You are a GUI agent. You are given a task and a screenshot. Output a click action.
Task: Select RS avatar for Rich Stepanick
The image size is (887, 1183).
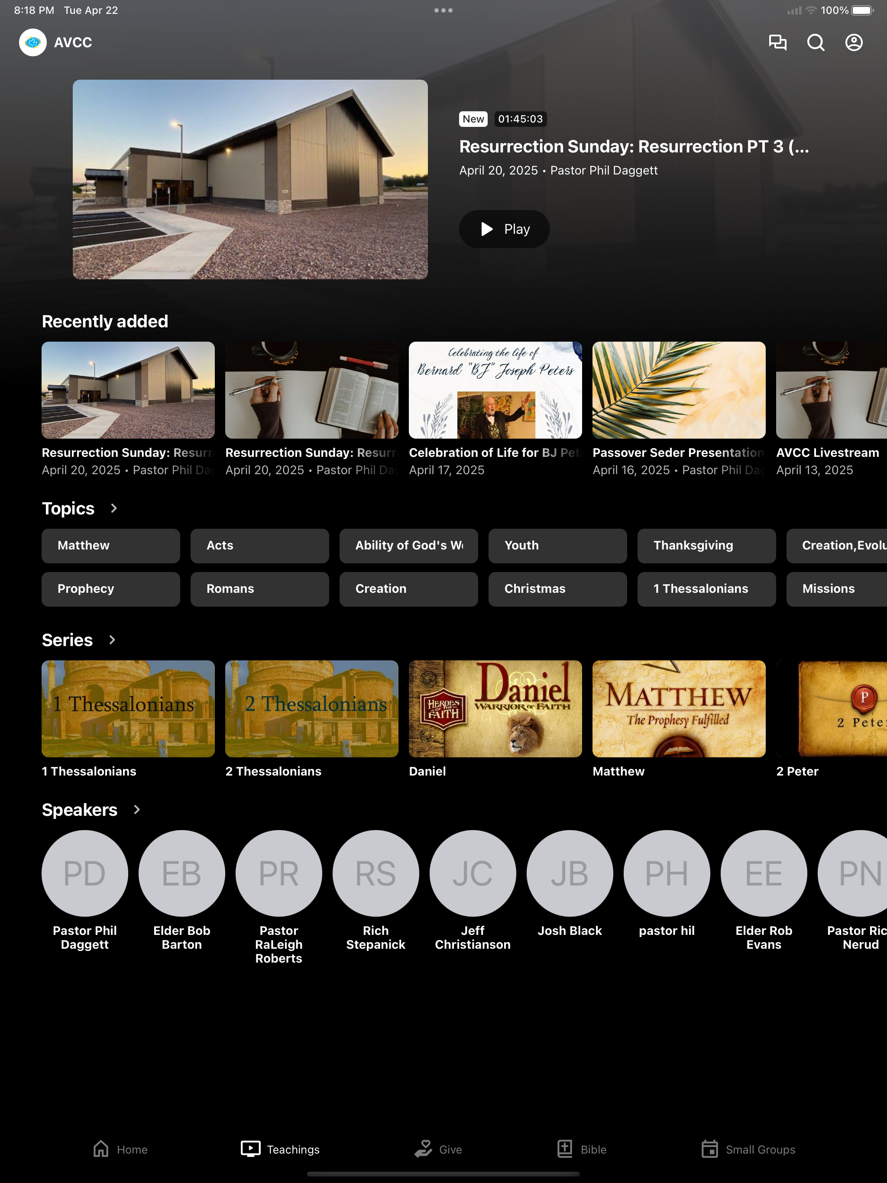tap(376, 873)
